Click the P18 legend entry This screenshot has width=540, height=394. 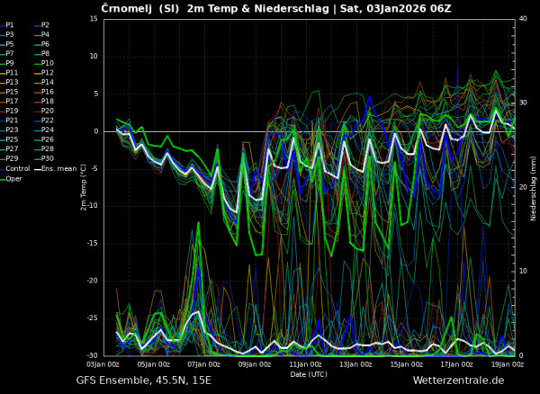pos(44,101)
